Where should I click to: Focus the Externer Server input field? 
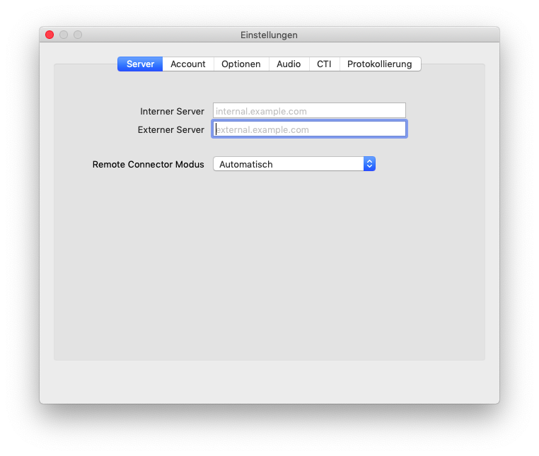(x=309, y=129)
